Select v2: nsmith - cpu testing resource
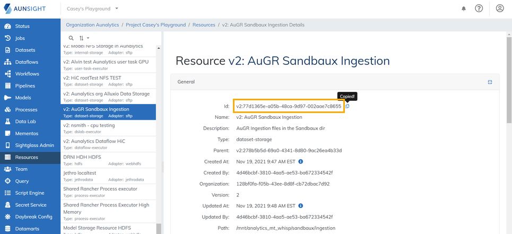 coord(108,128)
